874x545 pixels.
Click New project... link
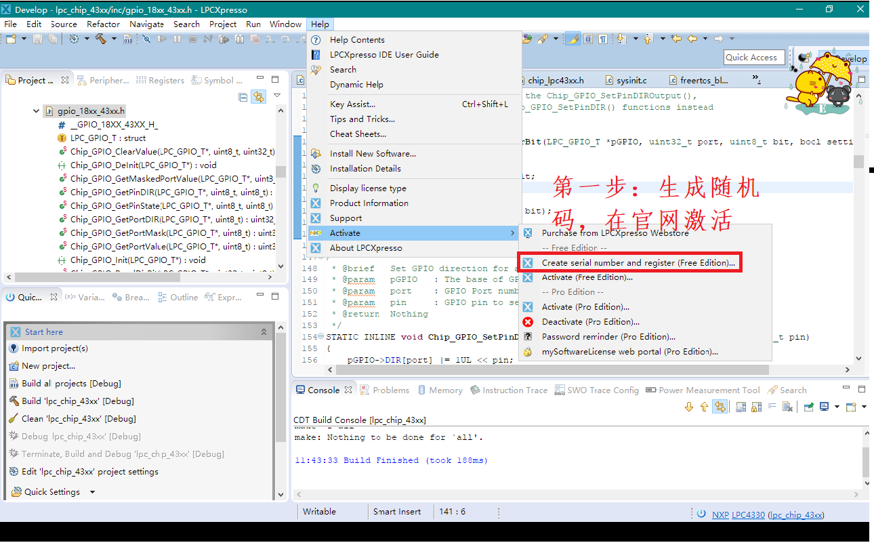pyautogui.click(x=42, y=366)
